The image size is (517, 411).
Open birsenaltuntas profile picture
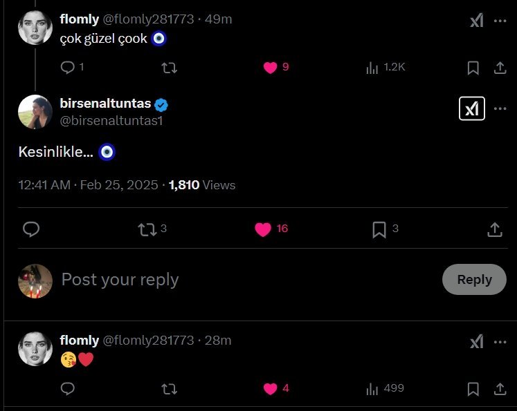(x=35, y=112)
